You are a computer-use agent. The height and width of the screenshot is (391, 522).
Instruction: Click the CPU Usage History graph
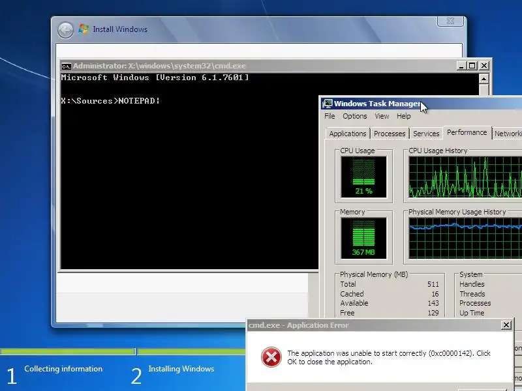click(465, 177)
